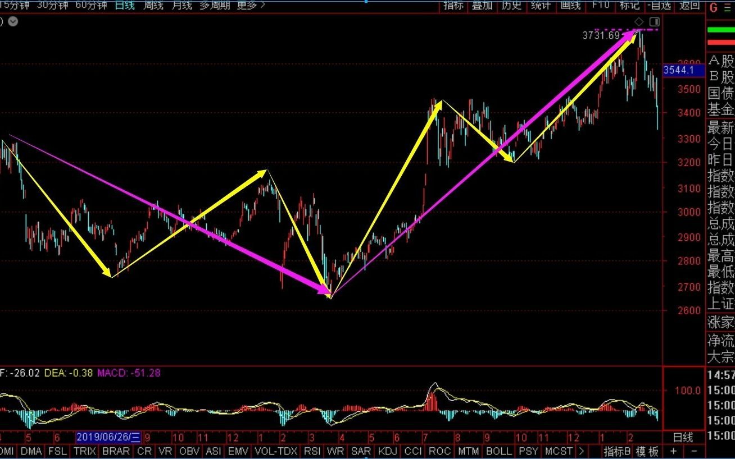The image size is (735, 459).
Task: Select the BRAR indicator tab
Action: pos(116,451)
